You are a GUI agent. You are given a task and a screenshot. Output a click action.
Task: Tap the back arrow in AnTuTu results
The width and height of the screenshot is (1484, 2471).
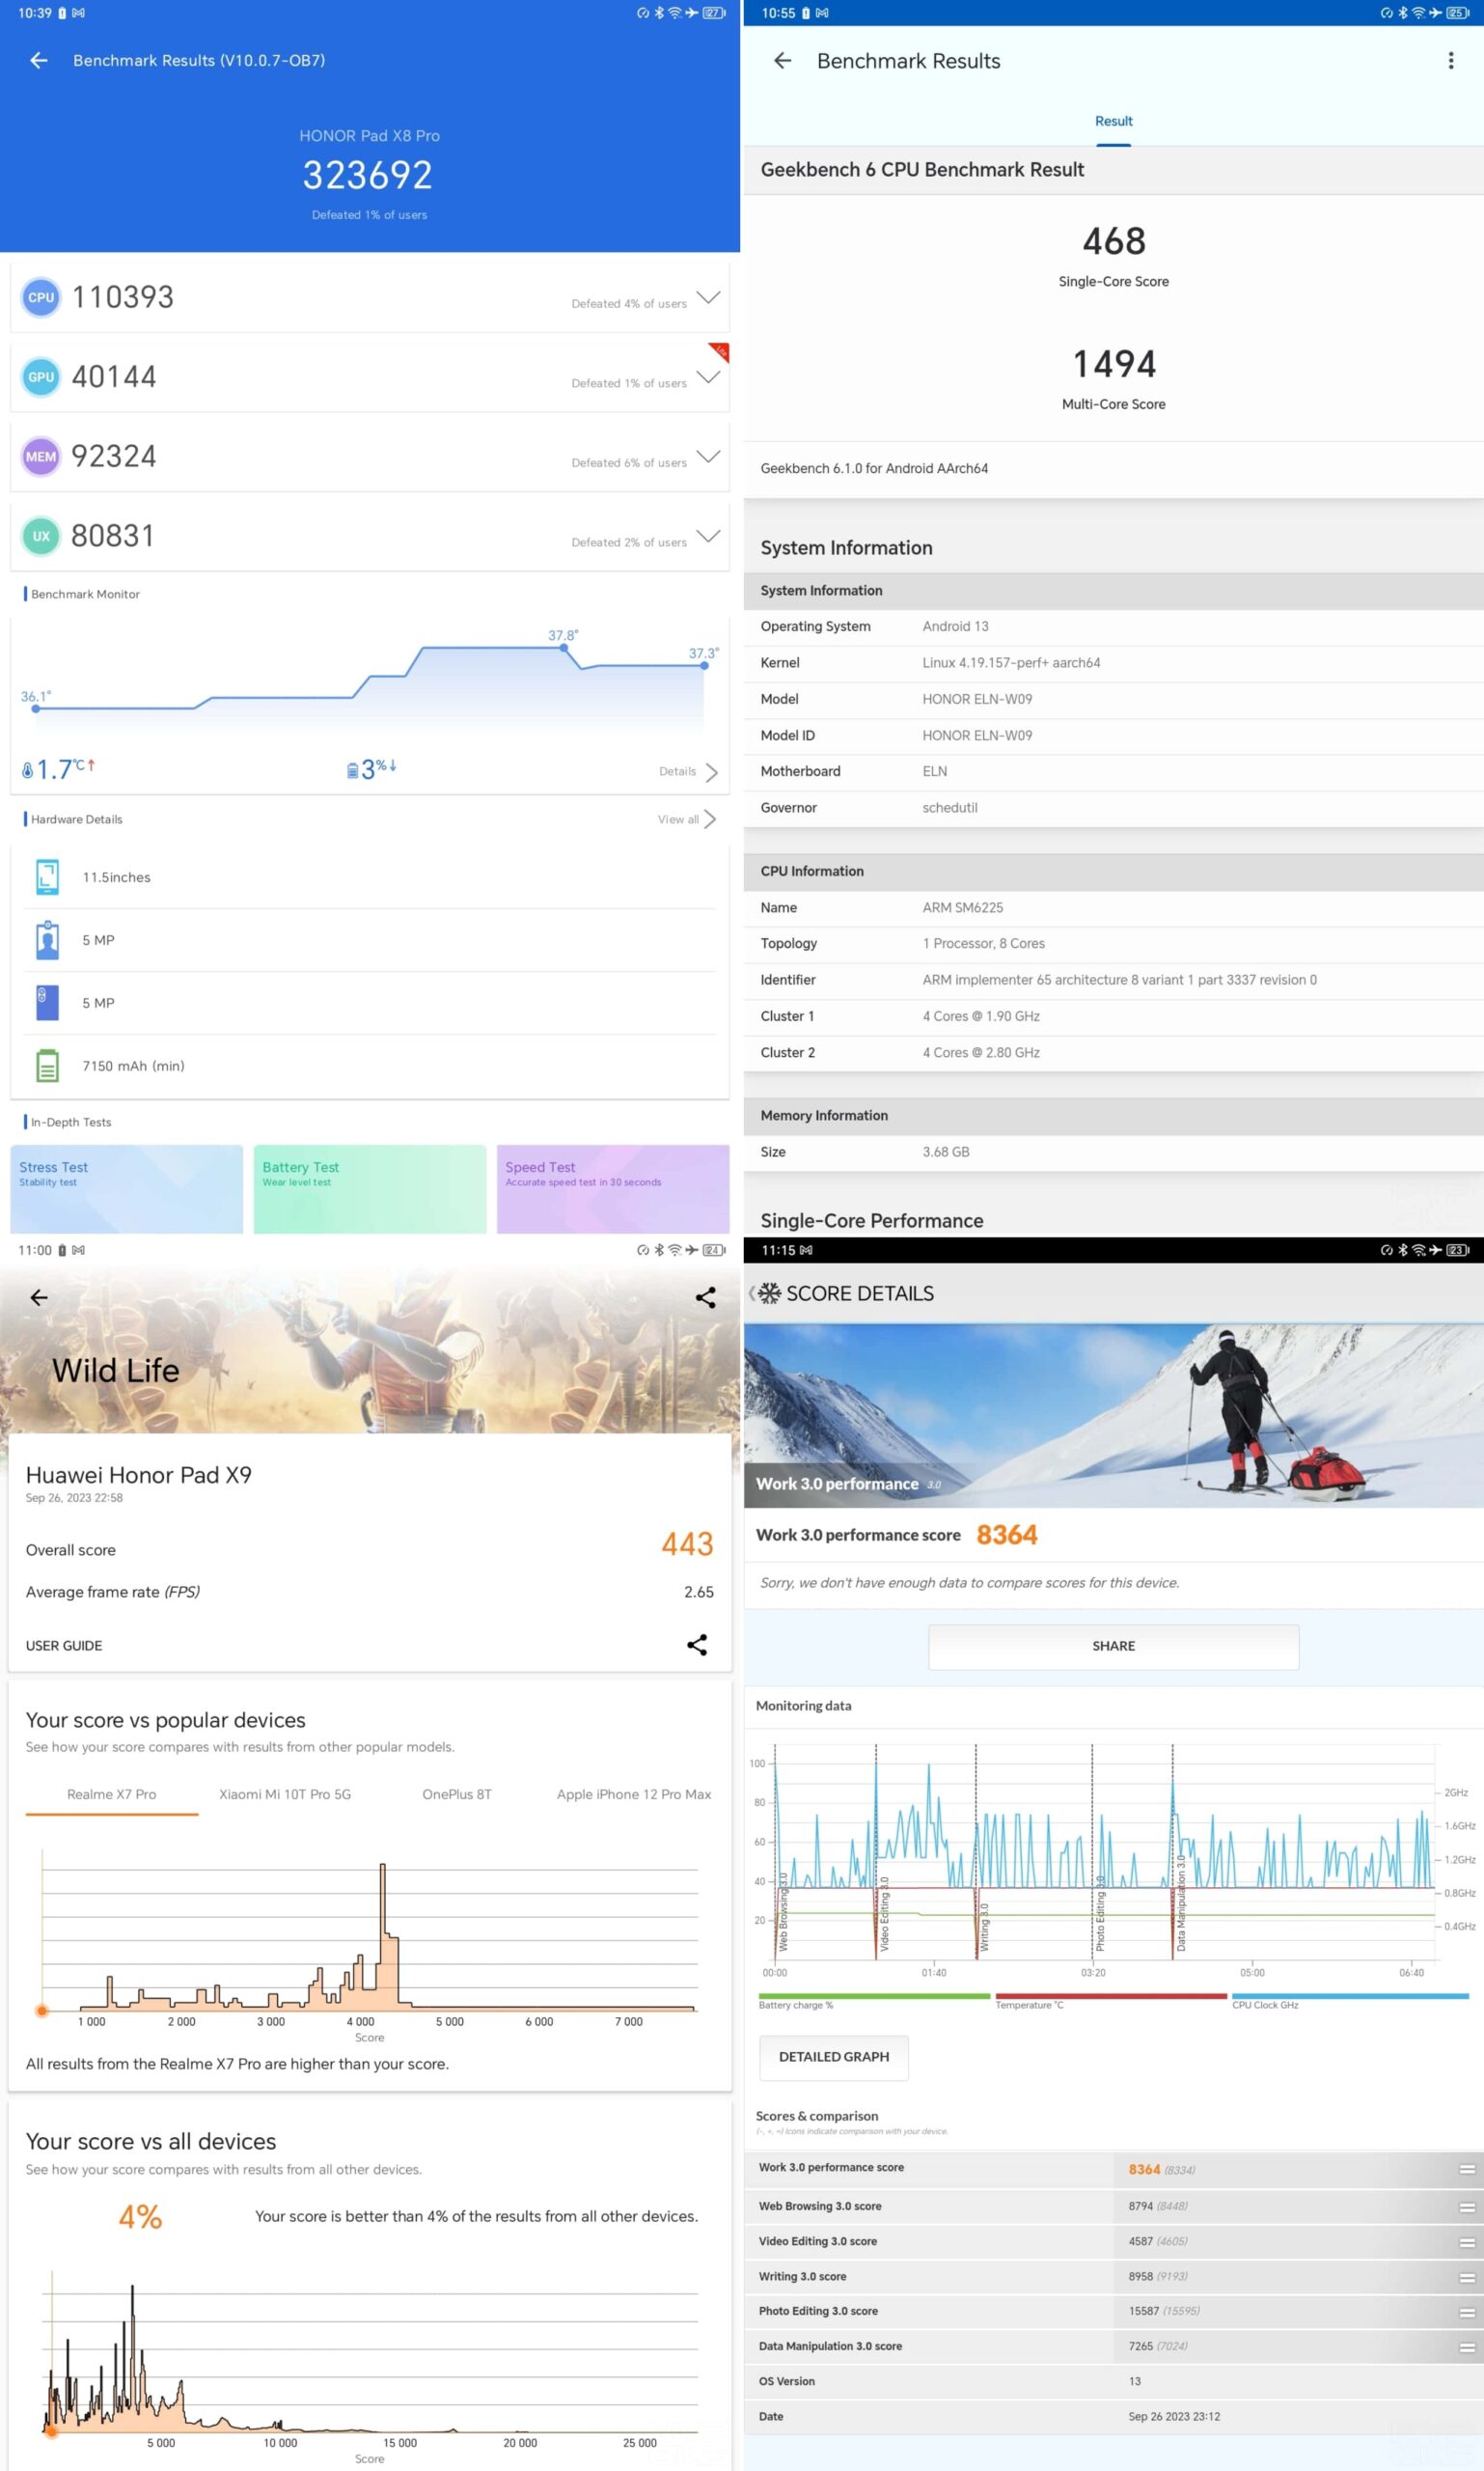(39, 61)
